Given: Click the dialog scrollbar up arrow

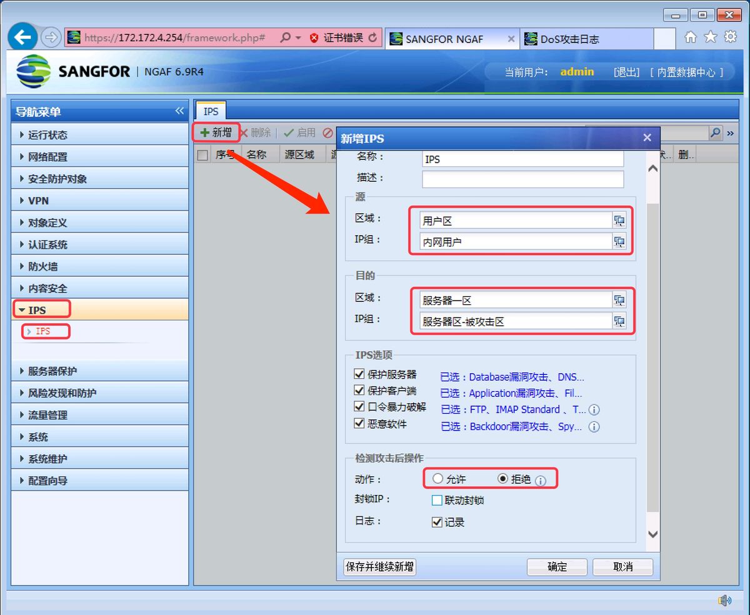Looking at the screenshot, I should tap(652, 169).
